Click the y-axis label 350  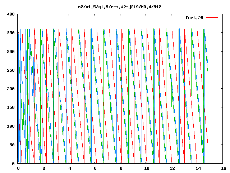point(11,33)
